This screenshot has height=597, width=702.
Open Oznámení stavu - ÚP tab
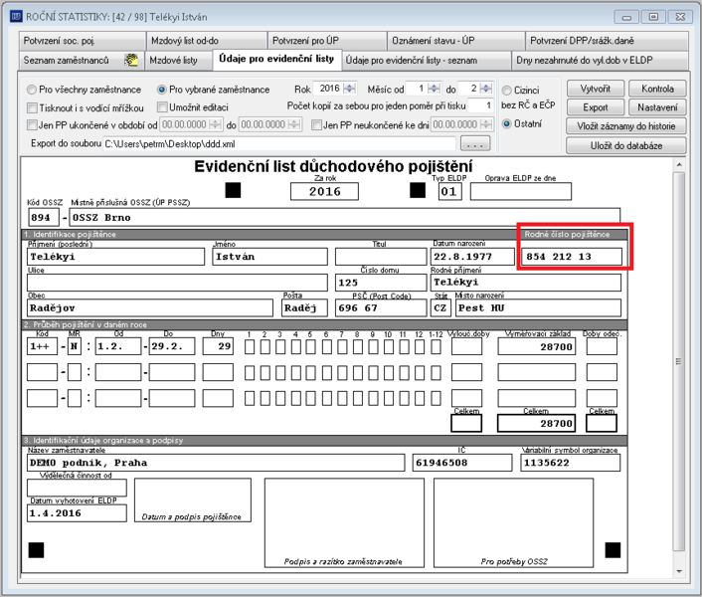pos(455,41)
